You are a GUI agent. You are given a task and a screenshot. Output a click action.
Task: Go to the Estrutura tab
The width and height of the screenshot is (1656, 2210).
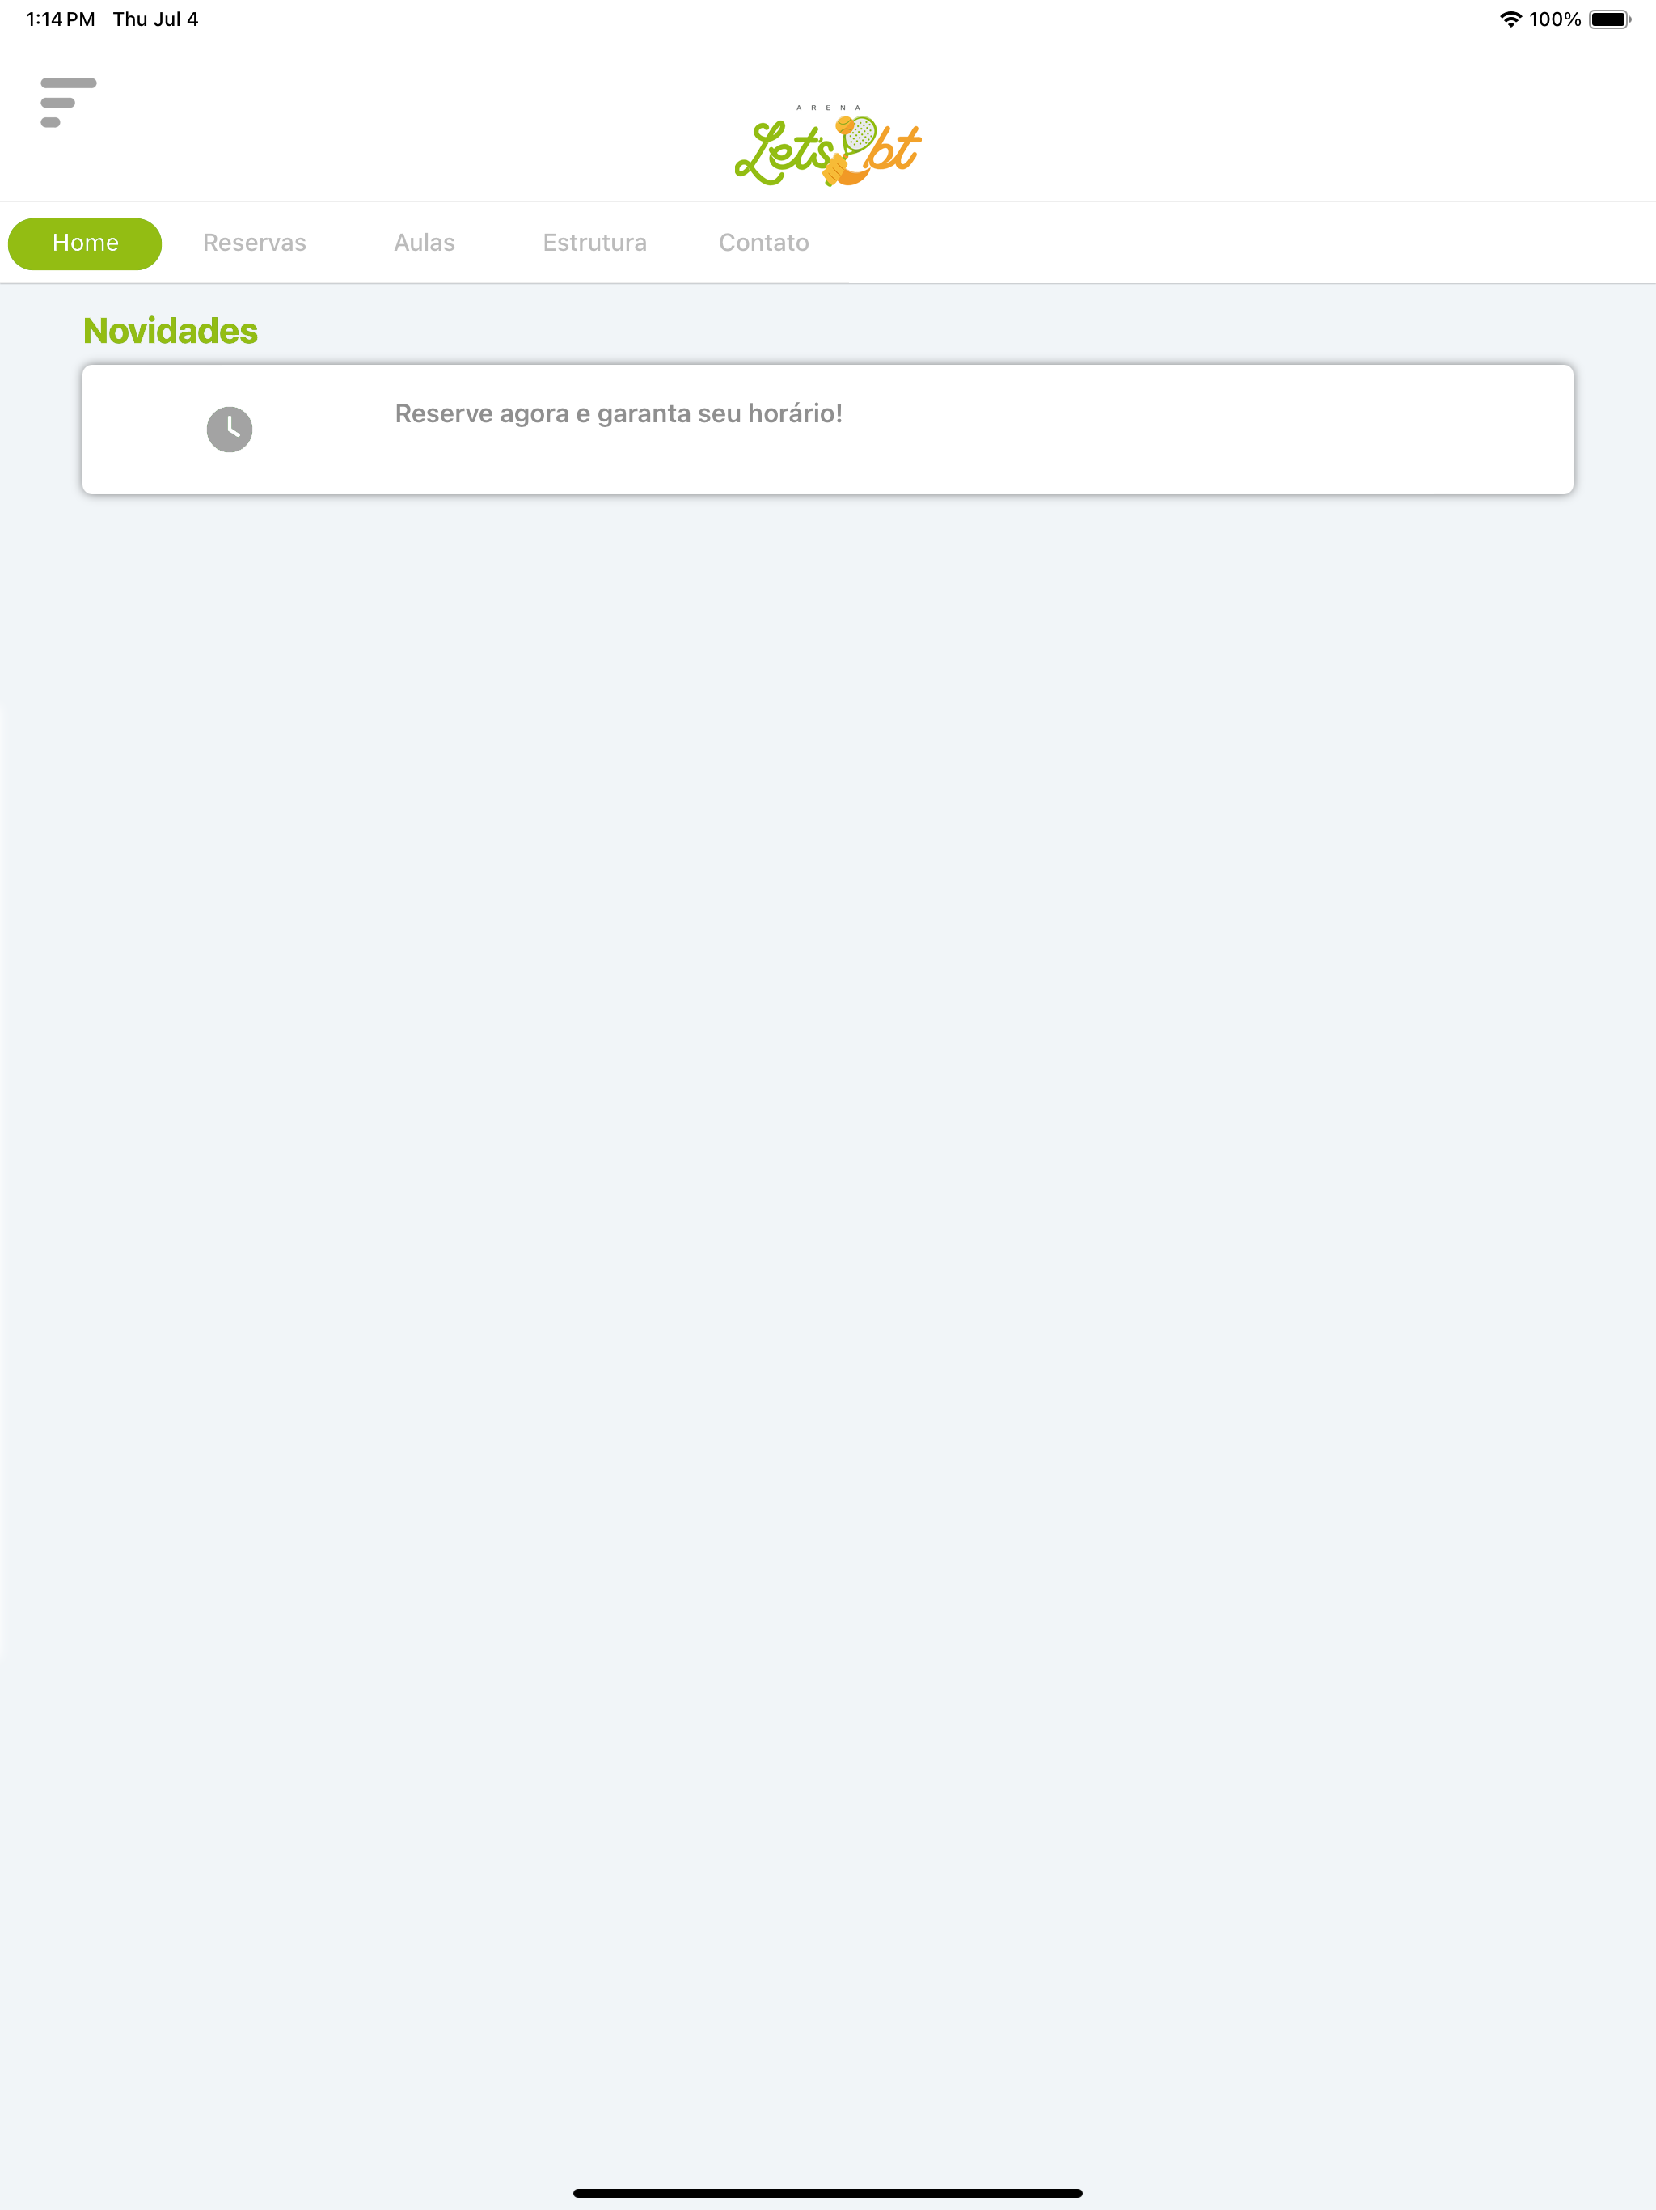(595, 243)
